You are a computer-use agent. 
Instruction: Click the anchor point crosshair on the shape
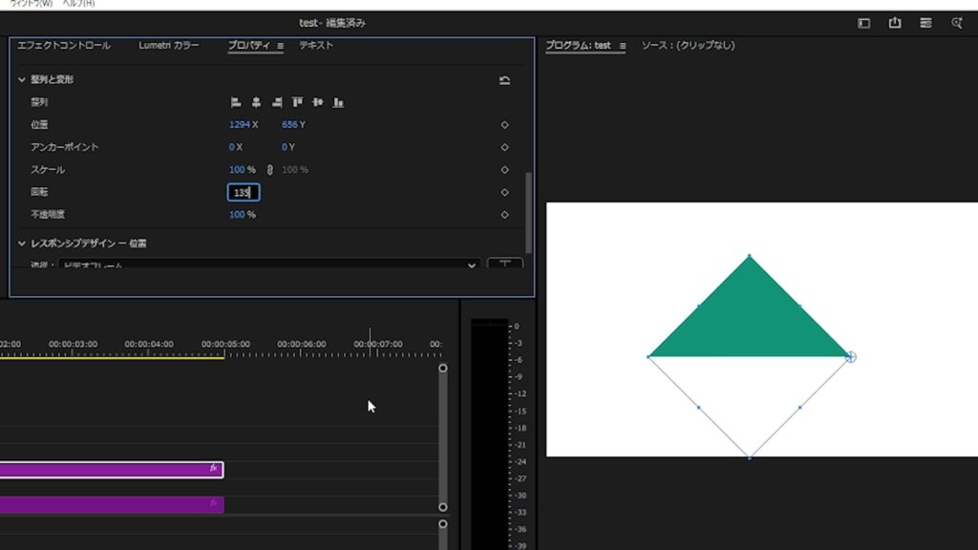(x=851, y=357)
